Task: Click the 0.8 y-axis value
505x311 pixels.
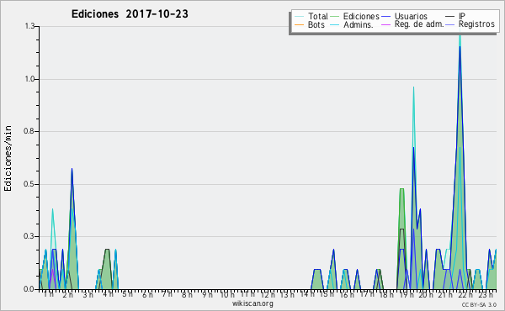Action: pos(29,131)
